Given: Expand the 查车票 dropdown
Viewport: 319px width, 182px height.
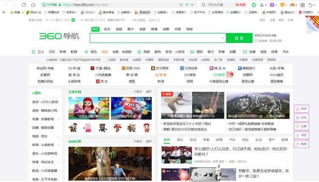Looking at the screenshot, I should [x=283, y=41].
